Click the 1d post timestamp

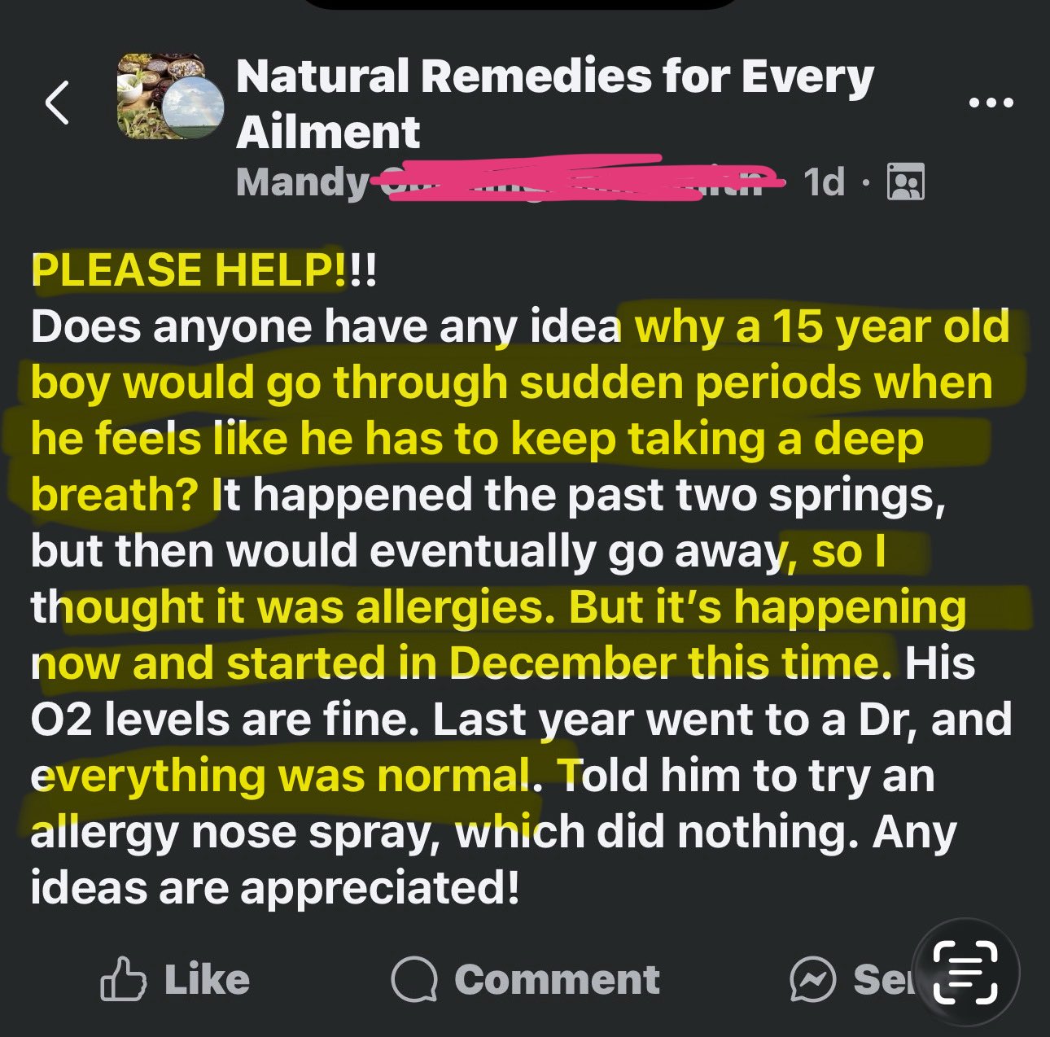(824, 182)
